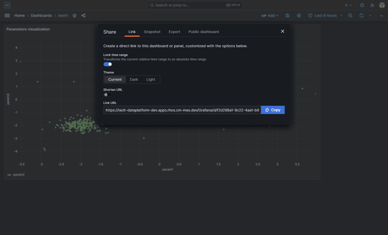This screenshot has height=235, width=388.
Task: Click the Search or jump to field
Action: tap(195, 5)
